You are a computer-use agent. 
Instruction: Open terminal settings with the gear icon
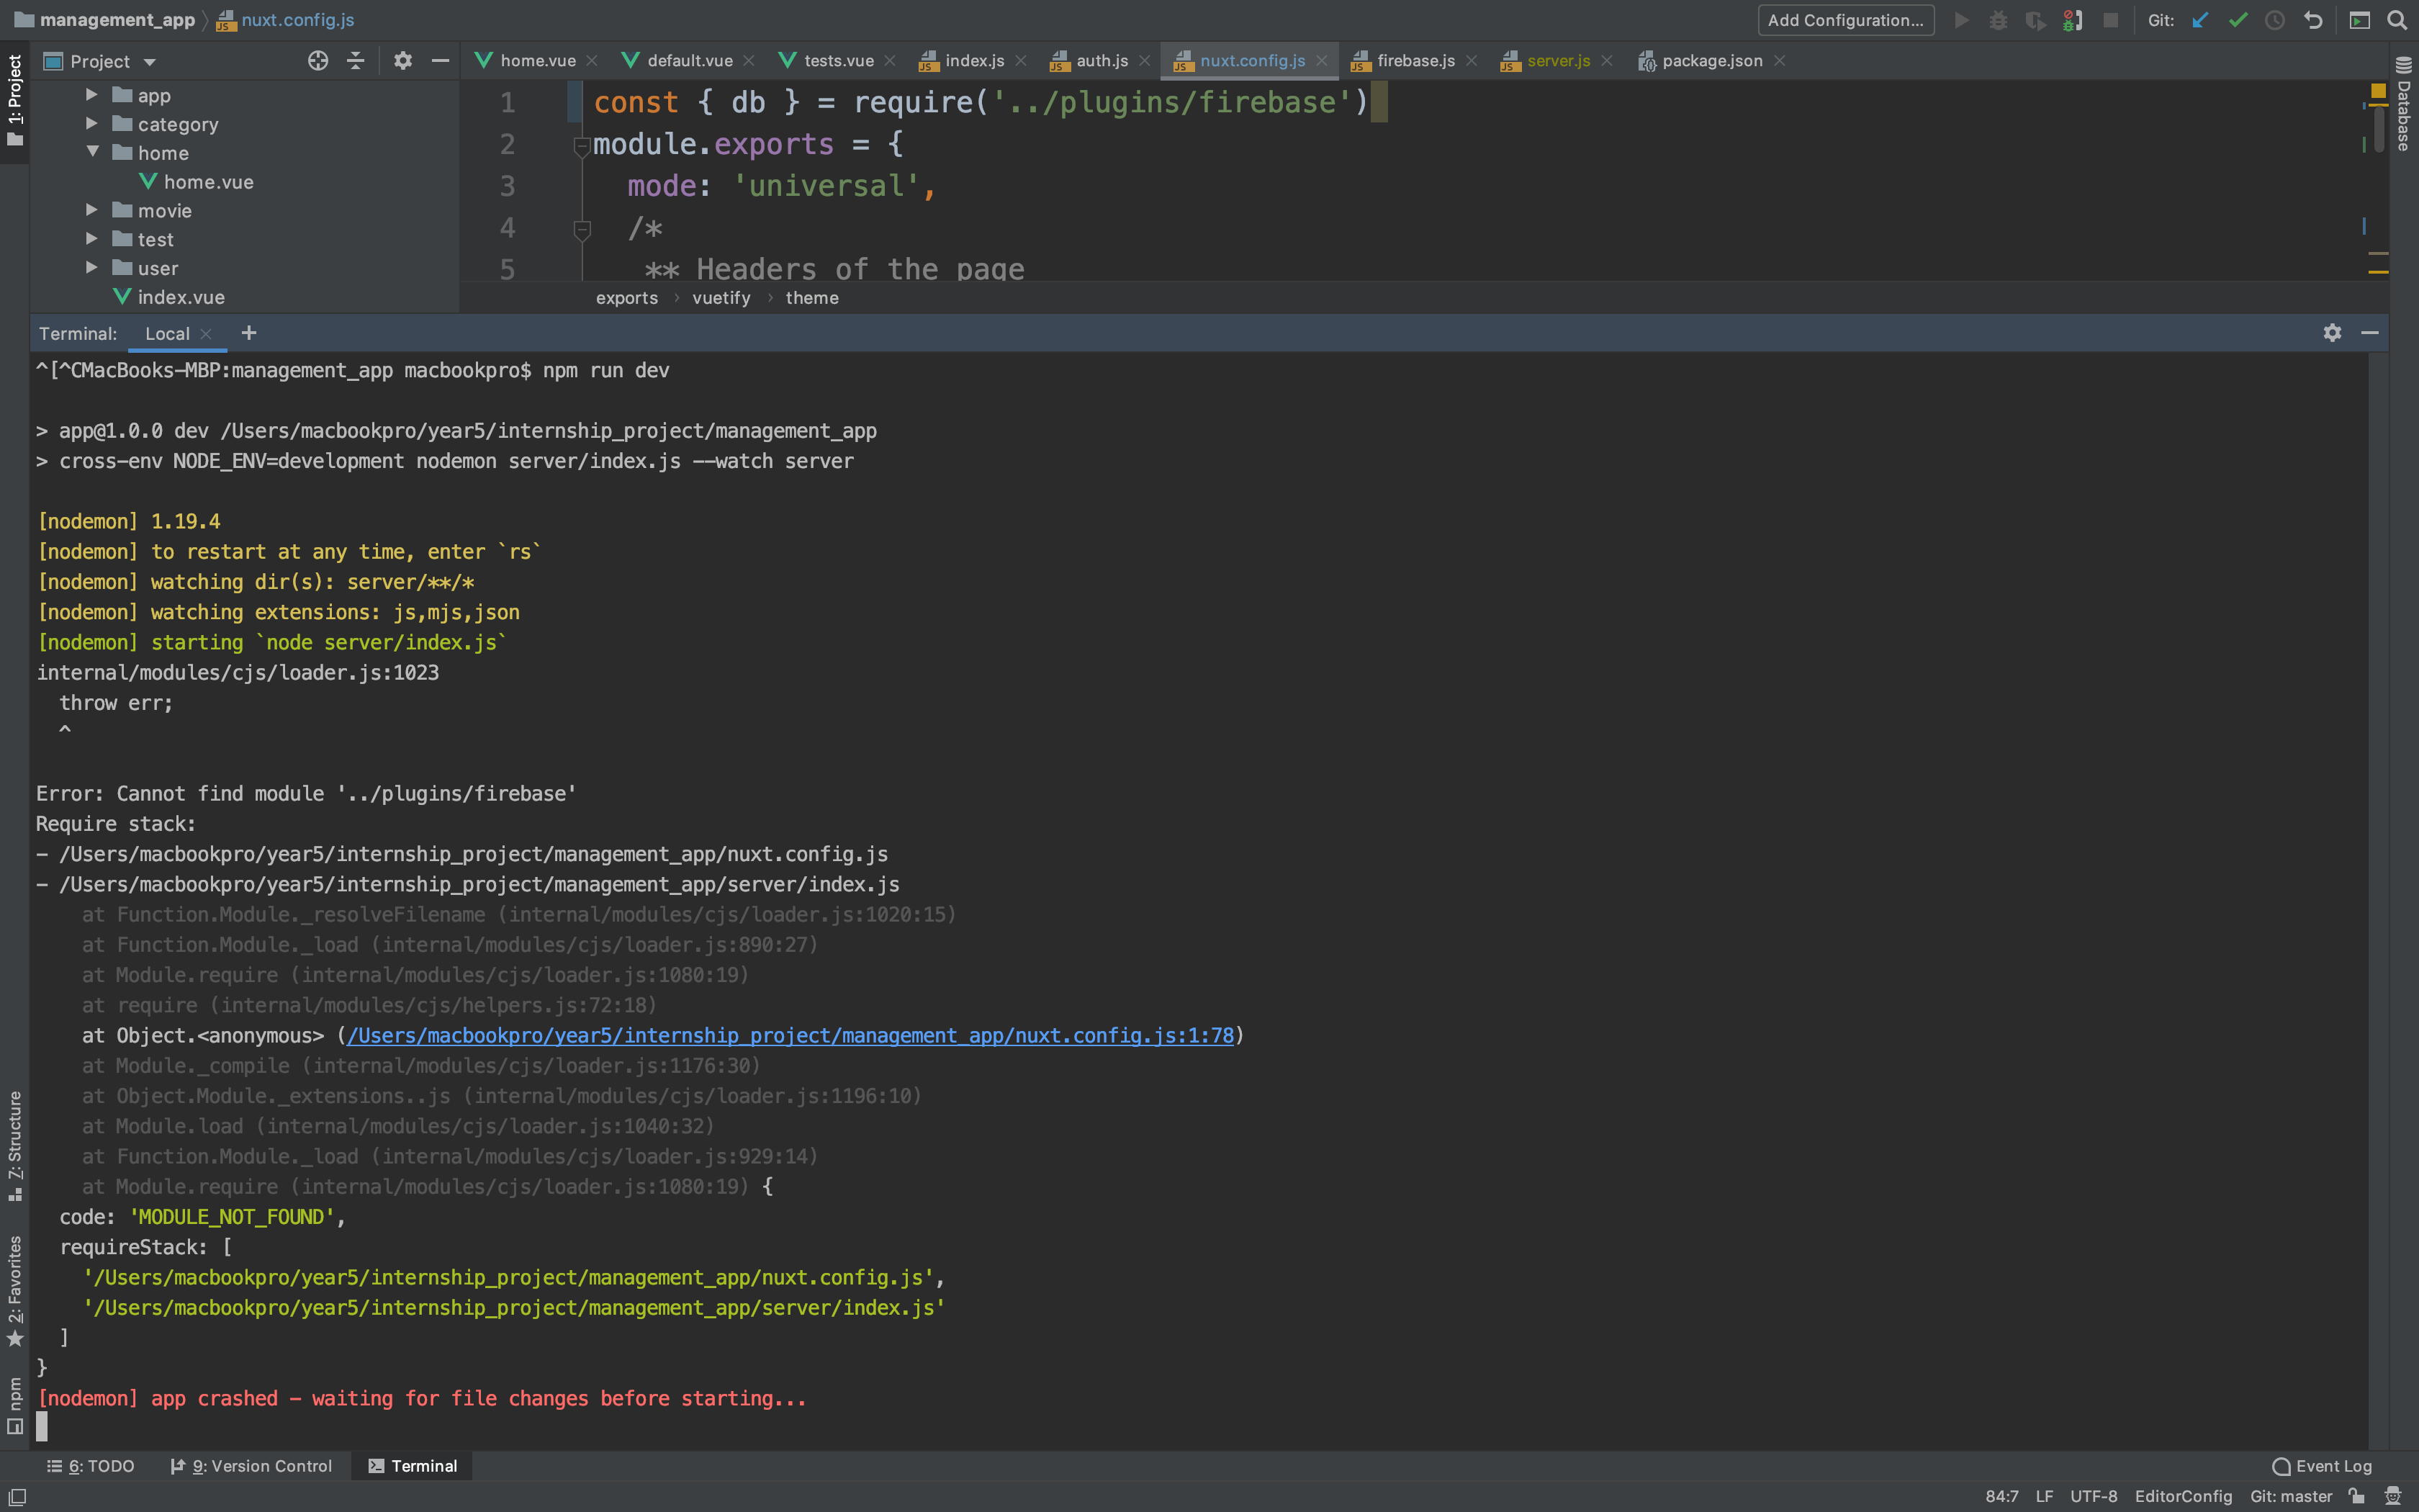[x=2332, y=333]
